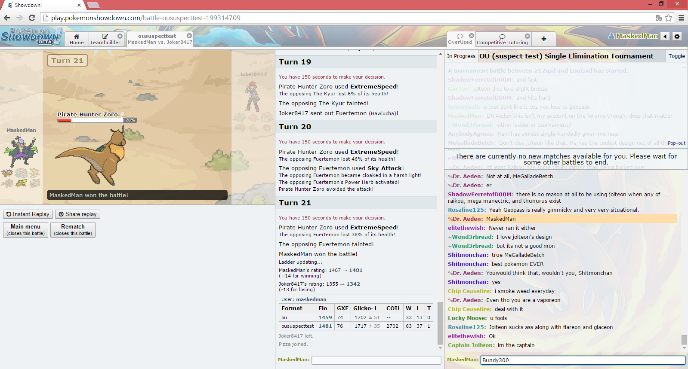Click the Lucky Moose username
Screen dimensions: 688x369
[x=467, y=318]
